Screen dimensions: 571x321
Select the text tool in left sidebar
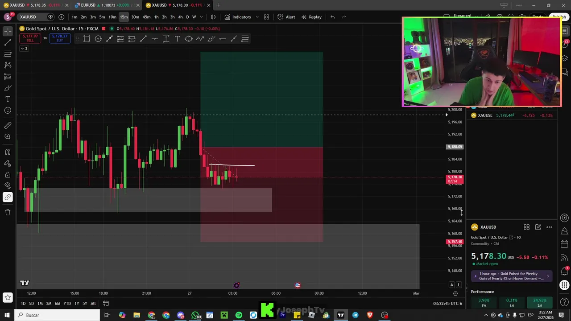pos(8,99)
